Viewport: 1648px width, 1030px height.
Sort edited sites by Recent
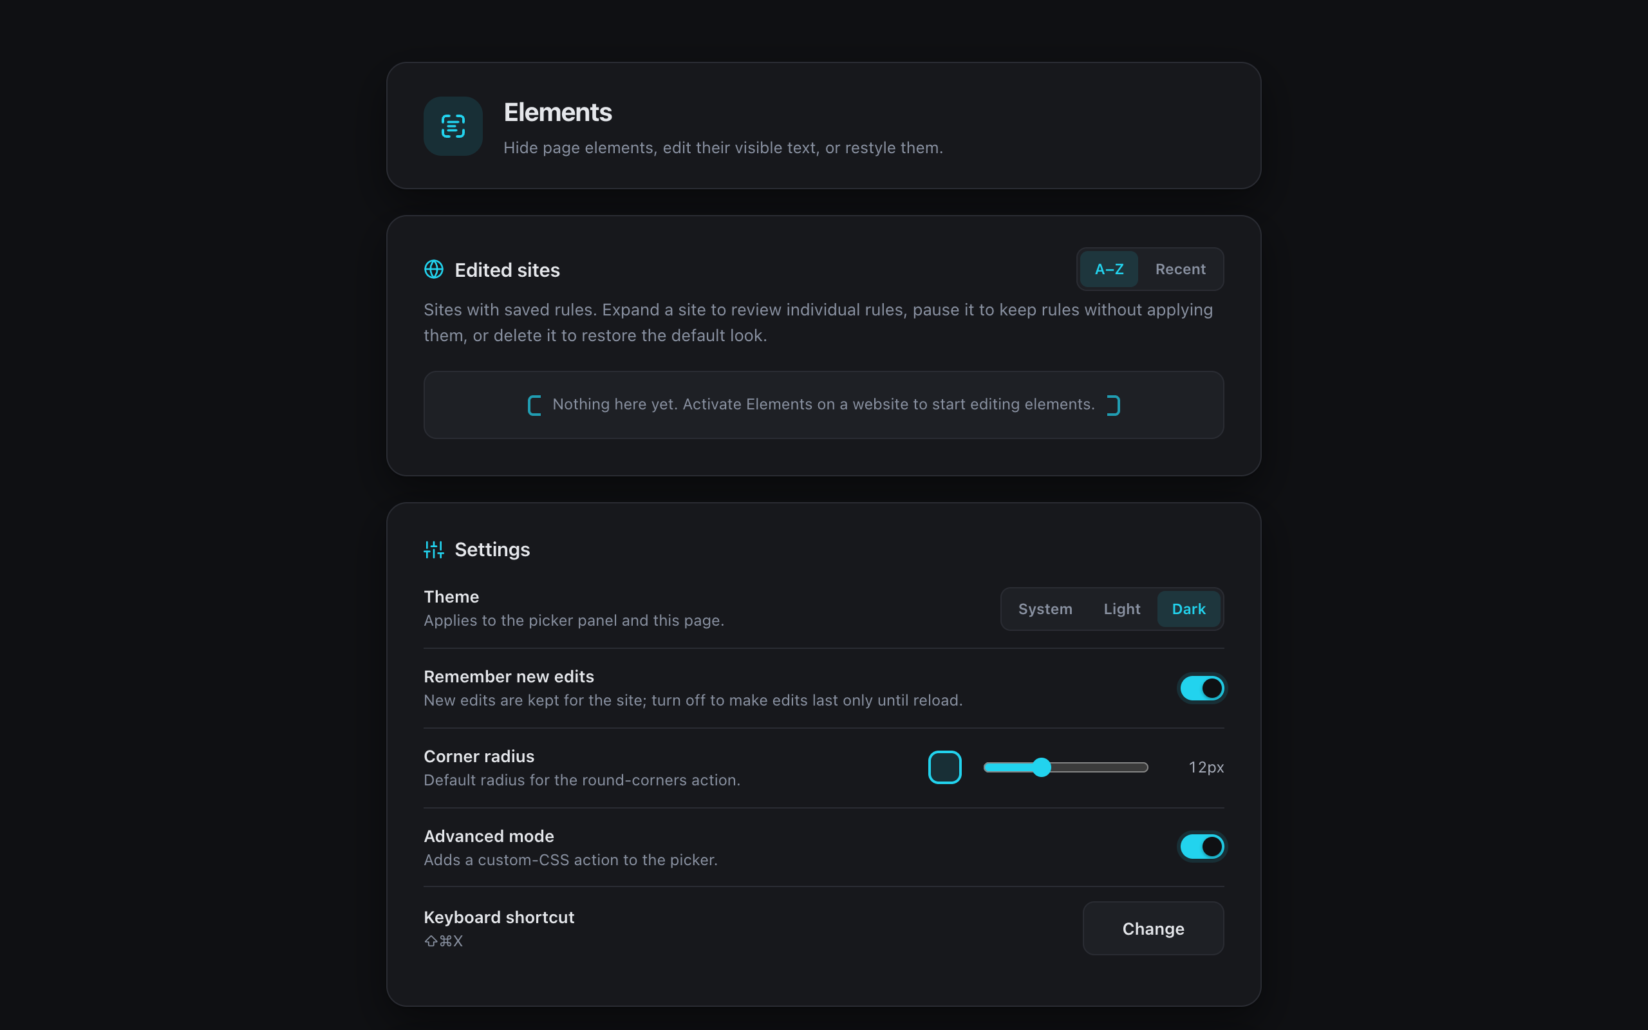[x=1180, y=269]
